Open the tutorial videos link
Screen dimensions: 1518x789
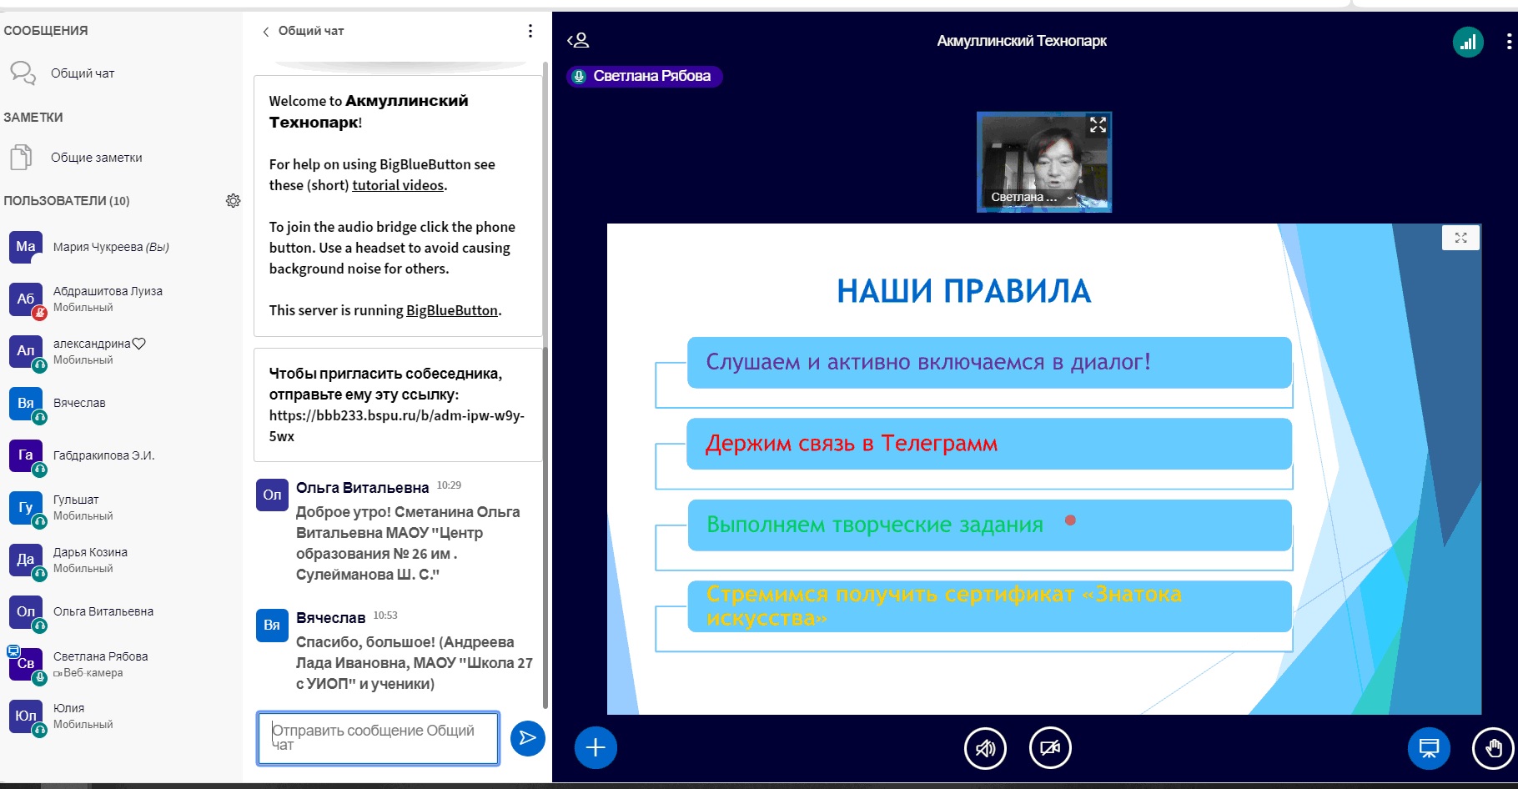pos(398,185)
